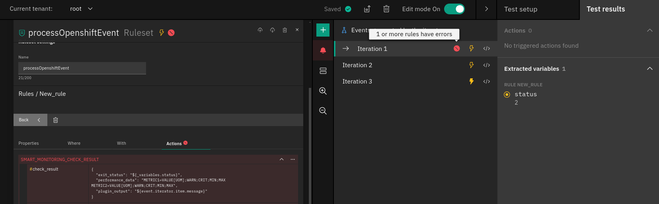
Task: Click the export icon in top bar
Action: pyautogui.click(x=367, y=9)
